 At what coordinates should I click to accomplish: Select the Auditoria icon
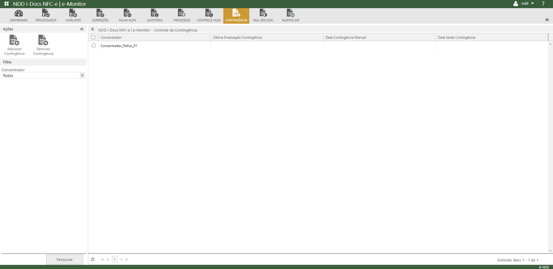point(154,15)
